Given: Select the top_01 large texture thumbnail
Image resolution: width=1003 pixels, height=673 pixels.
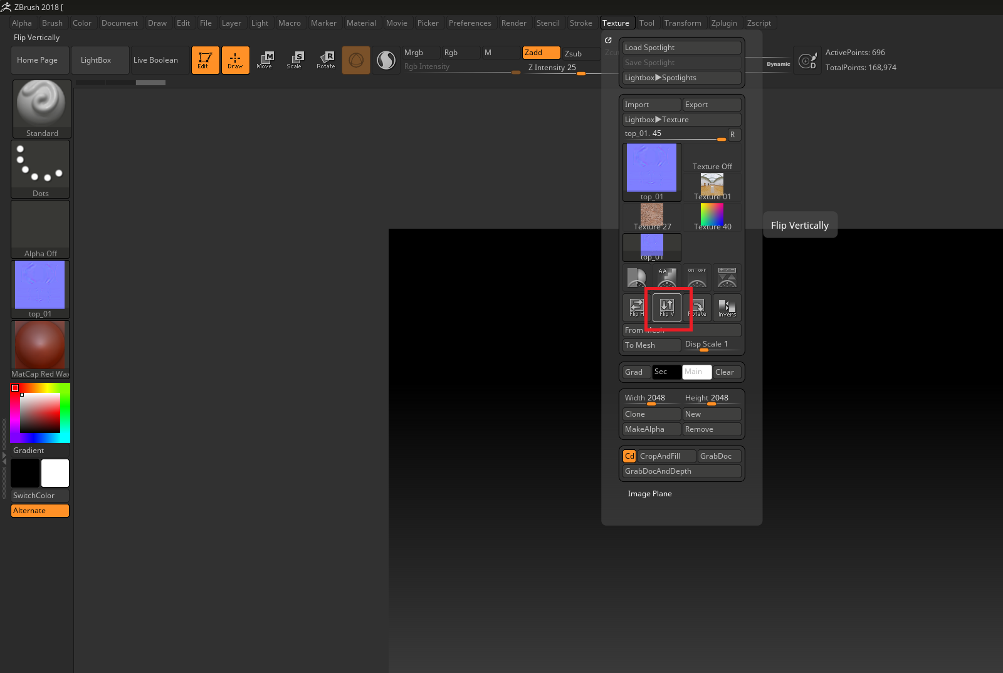Looking at the screenshot, I should [652, 172].
